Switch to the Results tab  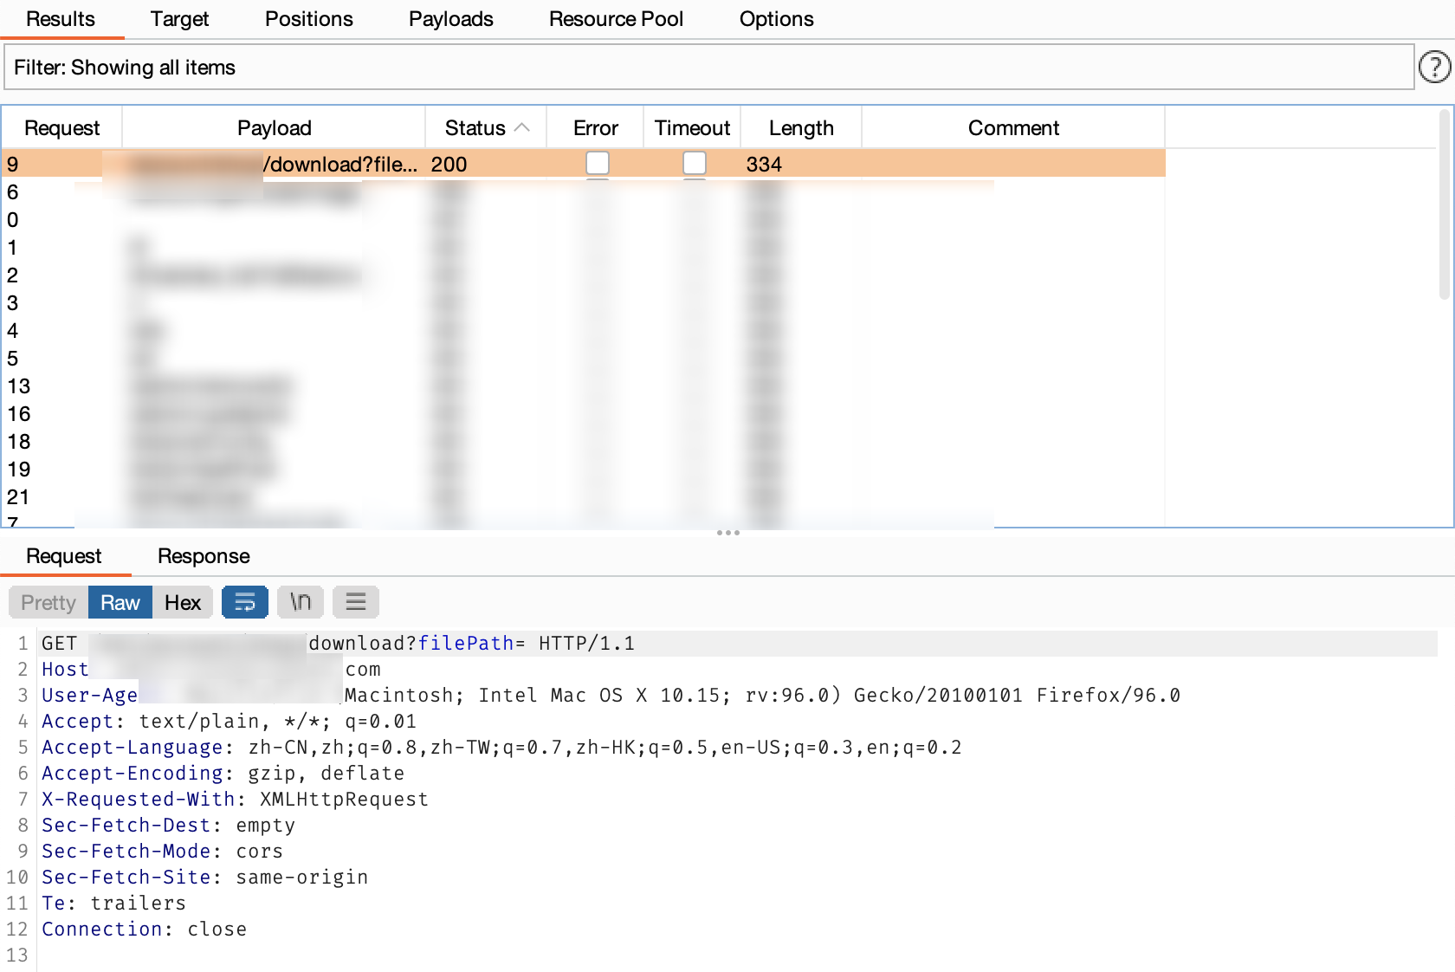[61, 19]
